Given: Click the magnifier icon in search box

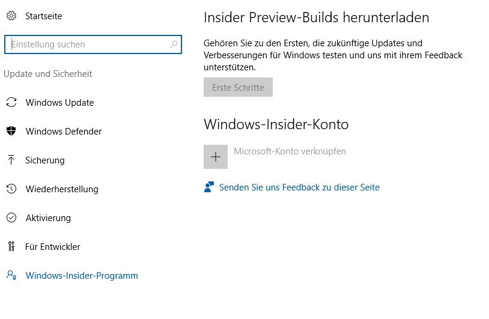Looking at the screenshot, I should 174,44.
